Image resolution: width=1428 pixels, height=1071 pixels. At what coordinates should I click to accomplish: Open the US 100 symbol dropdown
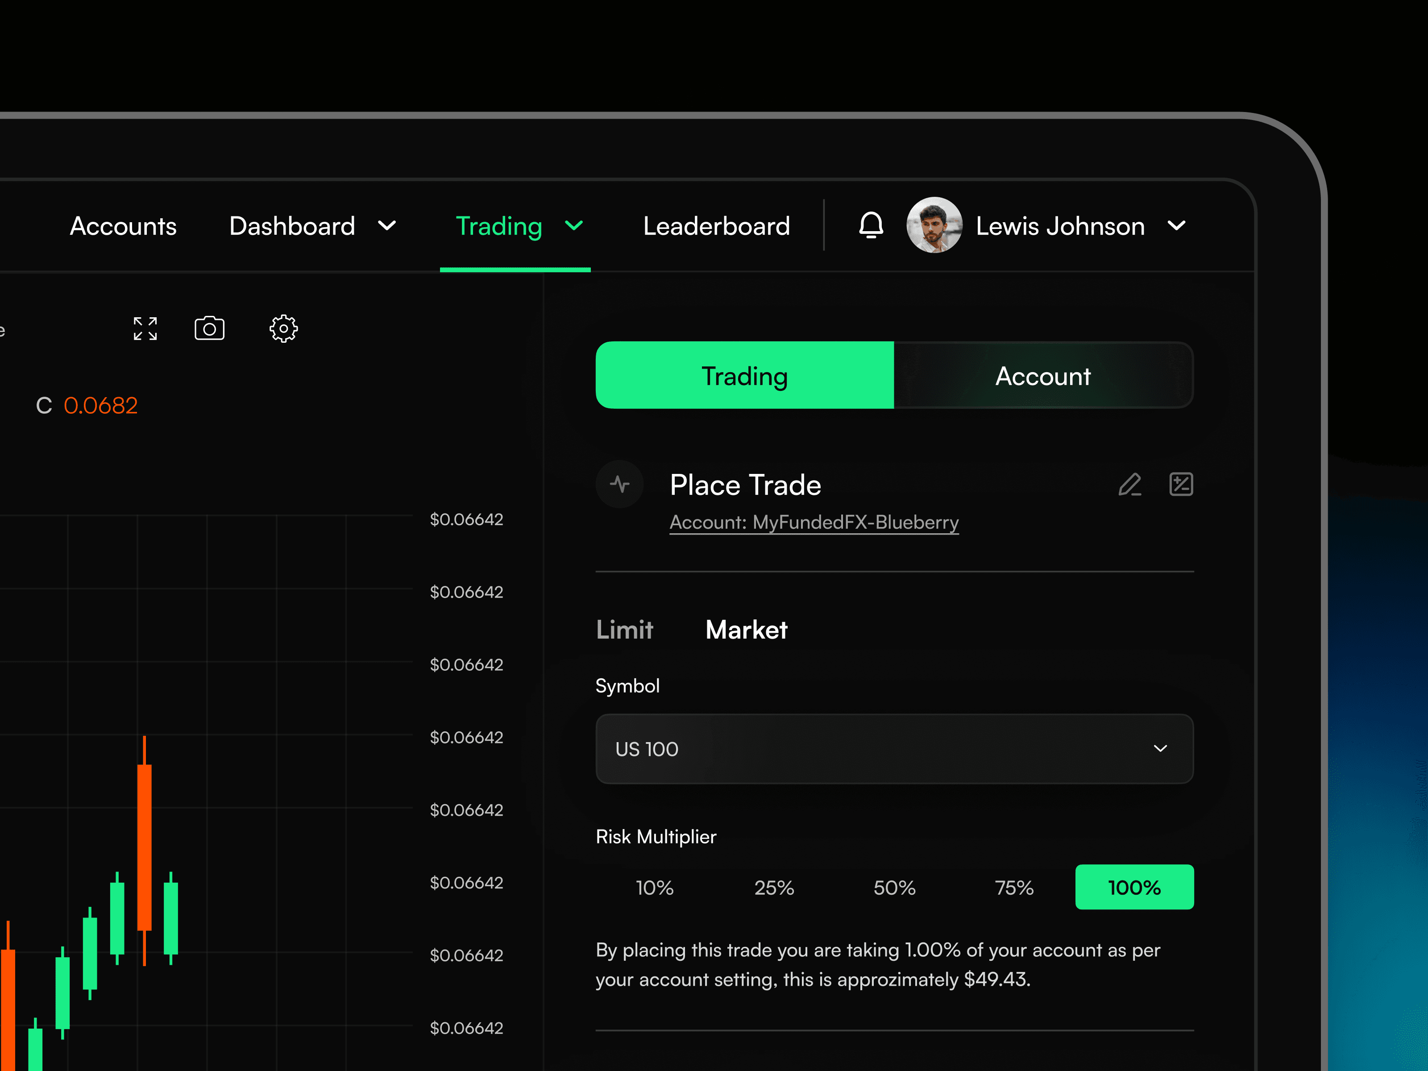894,749
